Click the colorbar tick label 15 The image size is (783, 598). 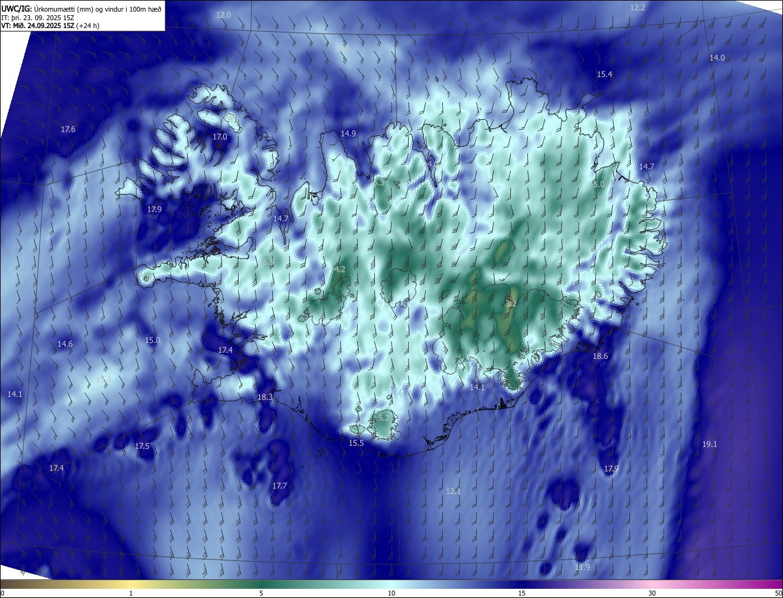(x=522, y=593)
